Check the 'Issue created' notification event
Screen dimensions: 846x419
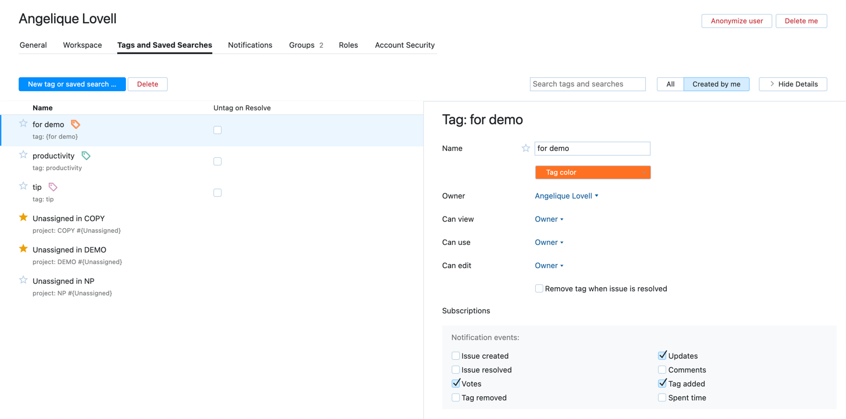tap(456, 356)
